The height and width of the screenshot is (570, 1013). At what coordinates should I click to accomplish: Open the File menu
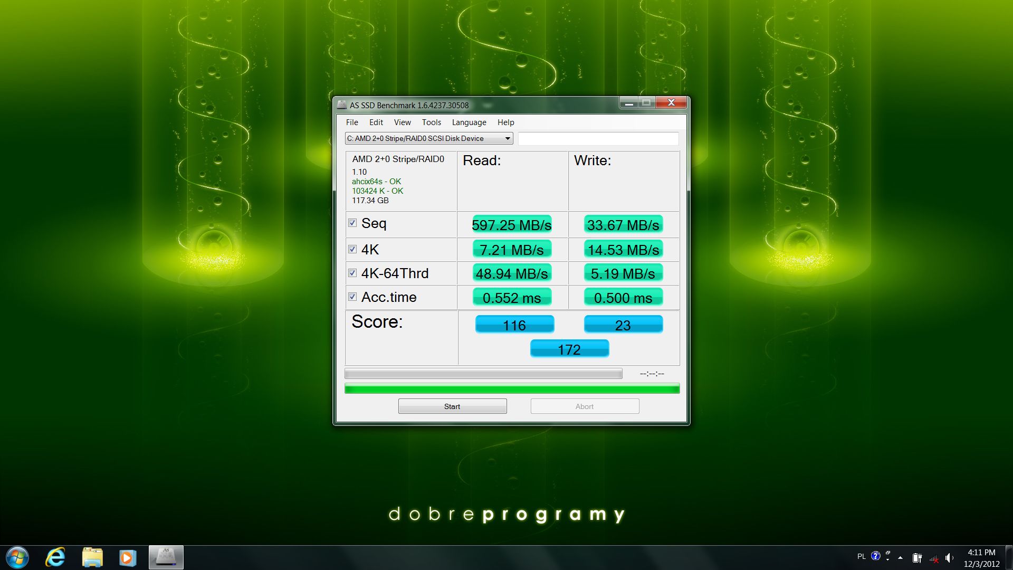click(352, 122)
